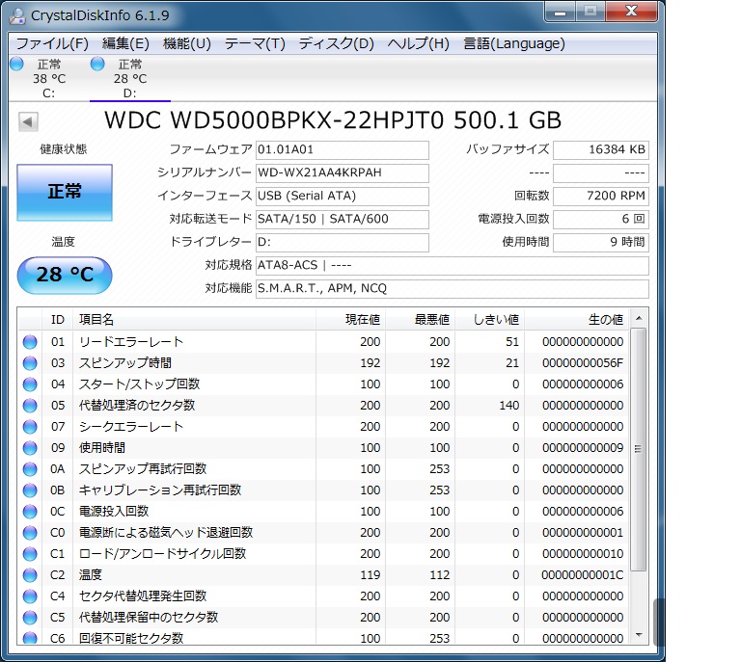Click status orb for row 09 使用時間
The width and height of the screenshot is (741, 662).
tap(30, 448)
